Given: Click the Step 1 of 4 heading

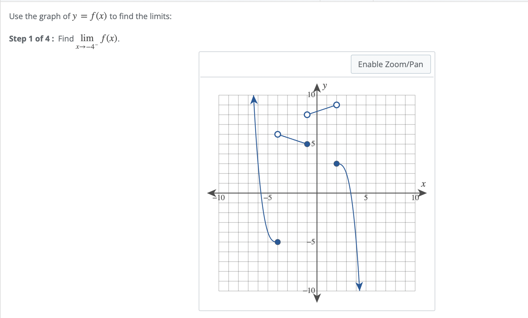Looking at the screenshot, I should (x=30, y=39).
